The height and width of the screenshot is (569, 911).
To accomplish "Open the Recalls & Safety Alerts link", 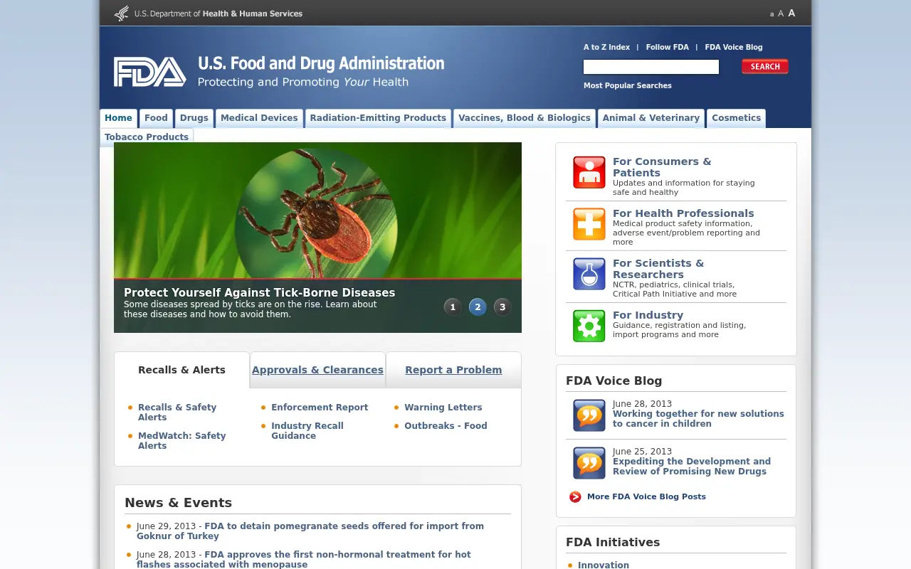I will [177, 413].
